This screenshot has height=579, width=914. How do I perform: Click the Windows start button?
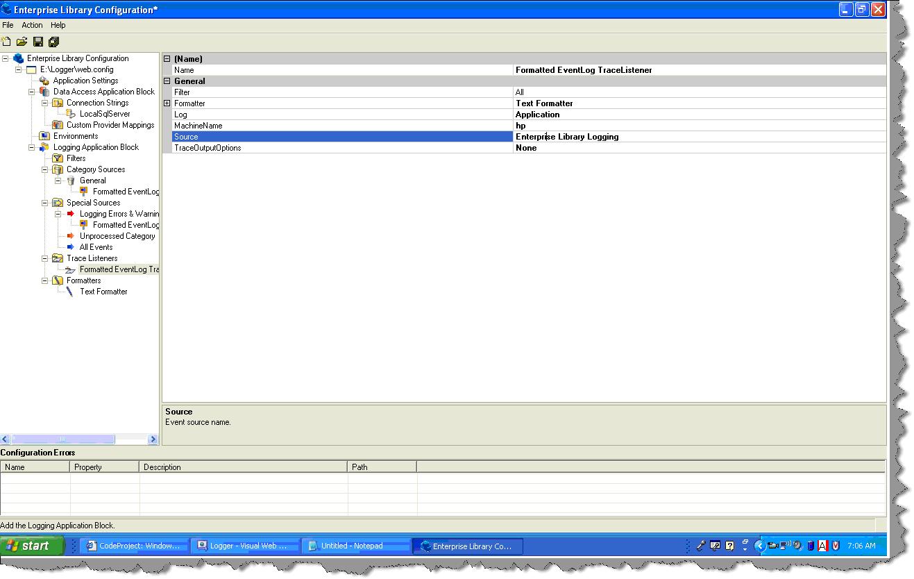pyautogui.click(x=32, y=546)
